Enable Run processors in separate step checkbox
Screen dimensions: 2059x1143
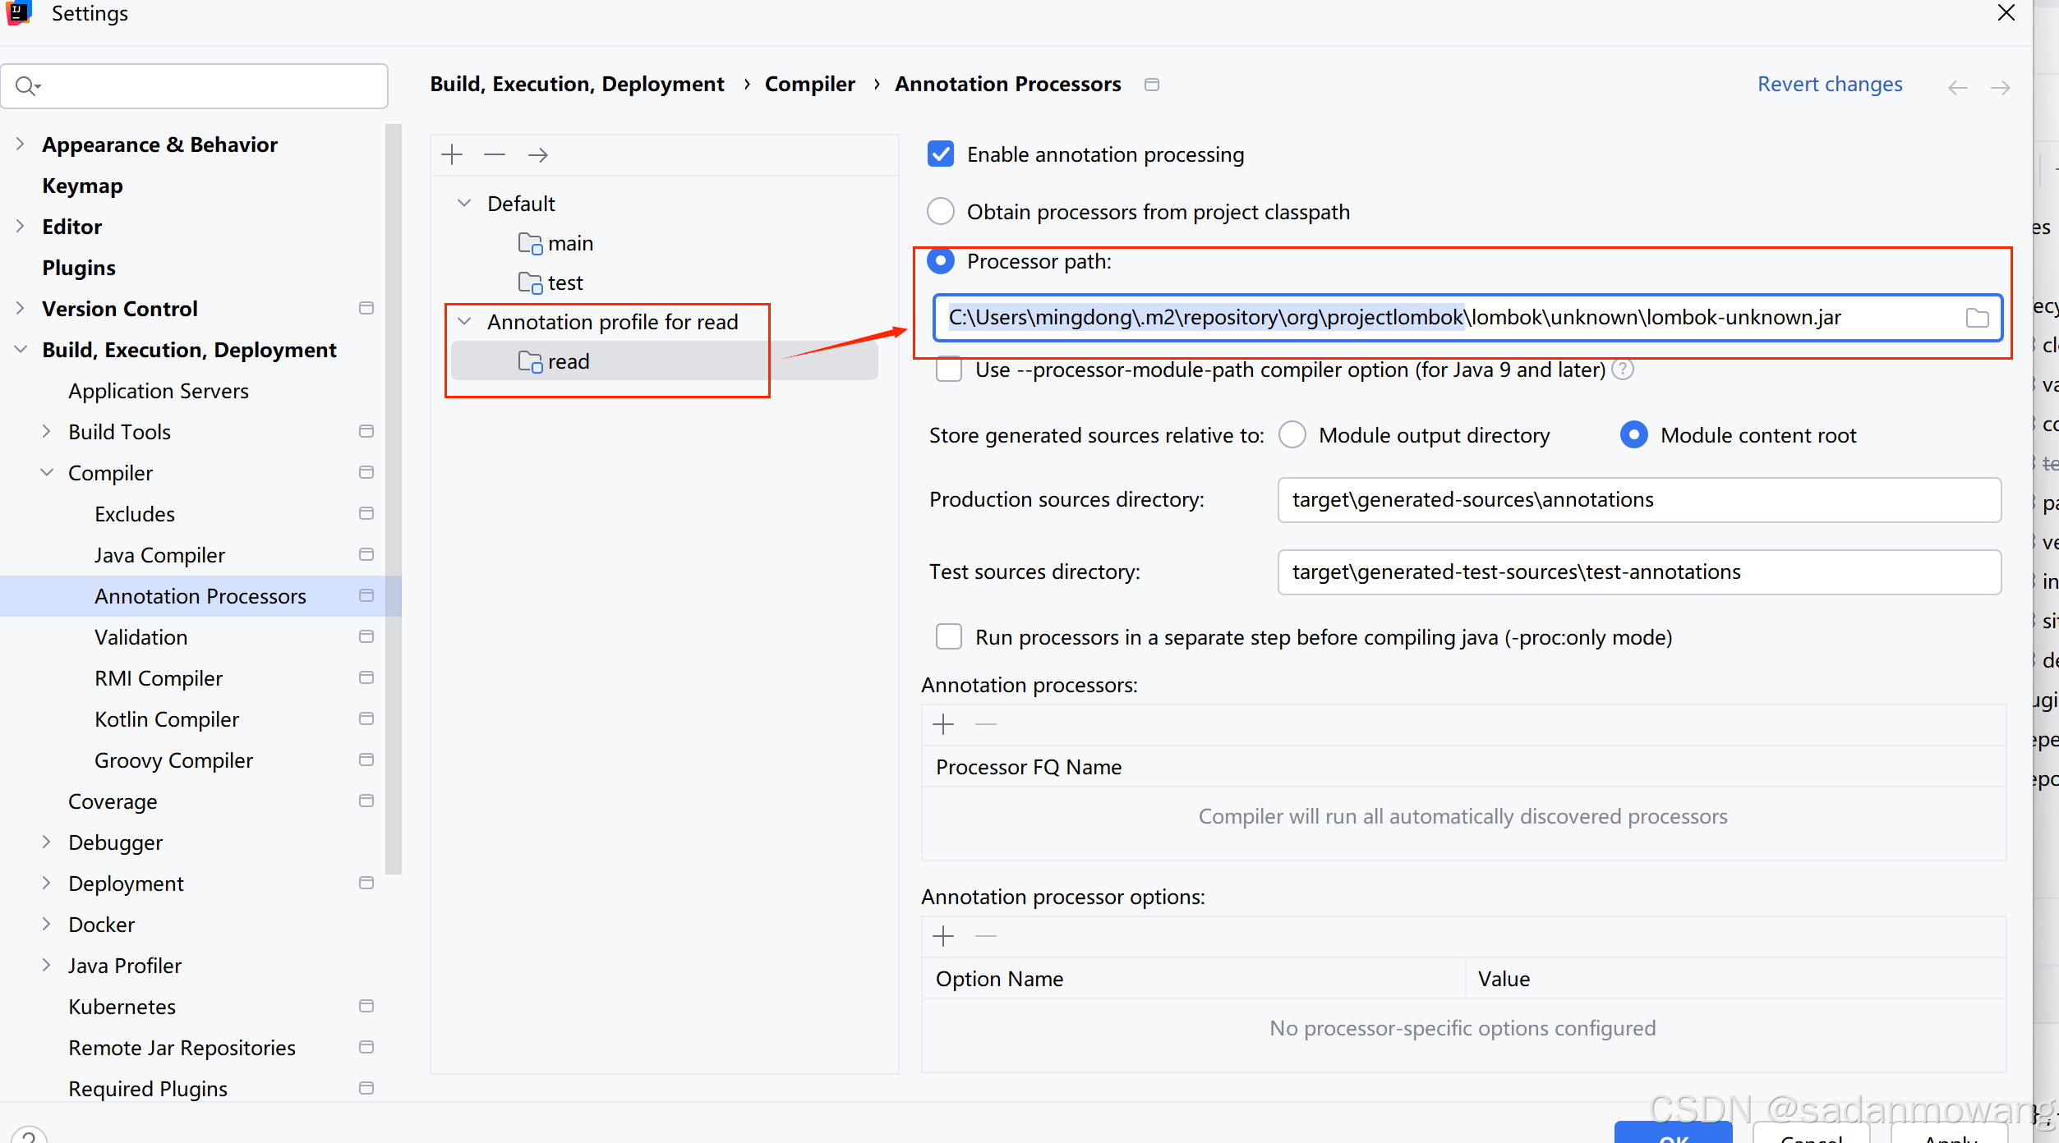point(949,637)
